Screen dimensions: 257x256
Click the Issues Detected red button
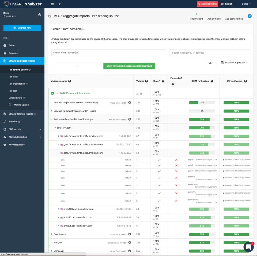pyautogui.click(x=207, y=4)
